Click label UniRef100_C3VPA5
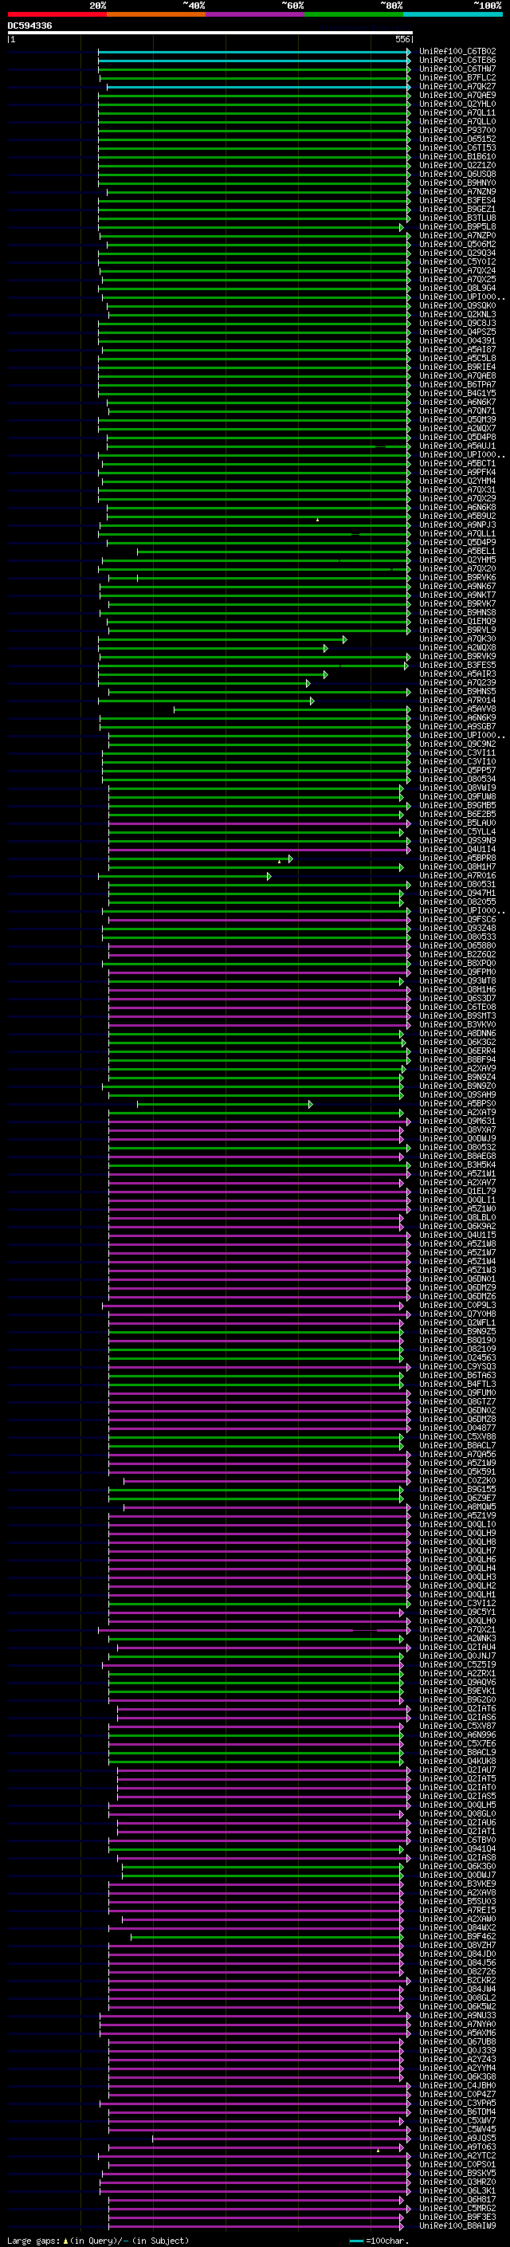The width and height of the screenshot is (510, 2247). (457, 2103)
